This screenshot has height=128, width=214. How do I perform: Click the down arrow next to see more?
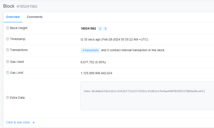pos(33,122)
